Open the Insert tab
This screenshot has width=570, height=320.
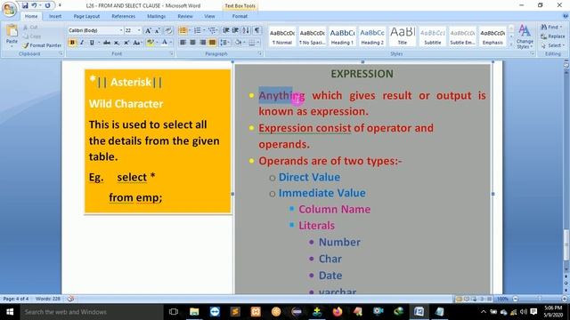55,16
